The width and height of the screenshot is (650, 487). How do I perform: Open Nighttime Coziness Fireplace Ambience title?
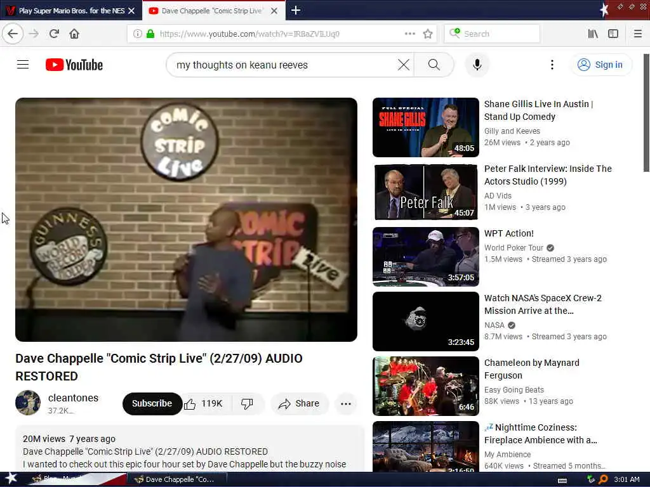[541, 434]
